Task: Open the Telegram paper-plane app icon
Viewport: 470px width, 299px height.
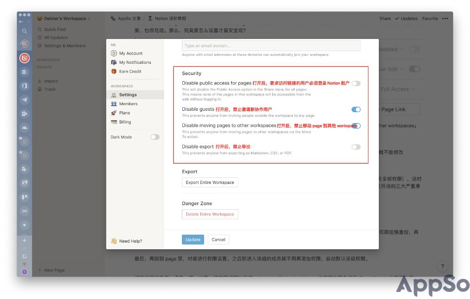Action: pyautogui.click(x=24, y=100)
